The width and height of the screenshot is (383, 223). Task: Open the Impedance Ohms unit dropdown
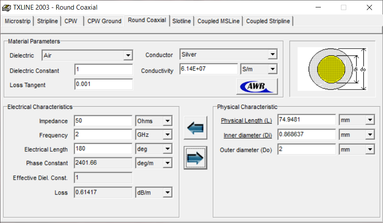[x=168, y=121]
